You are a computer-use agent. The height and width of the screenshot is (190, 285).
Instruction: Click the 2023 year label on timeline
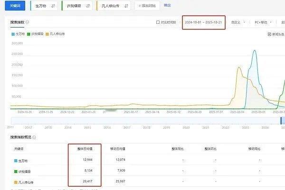click(245, 127)
